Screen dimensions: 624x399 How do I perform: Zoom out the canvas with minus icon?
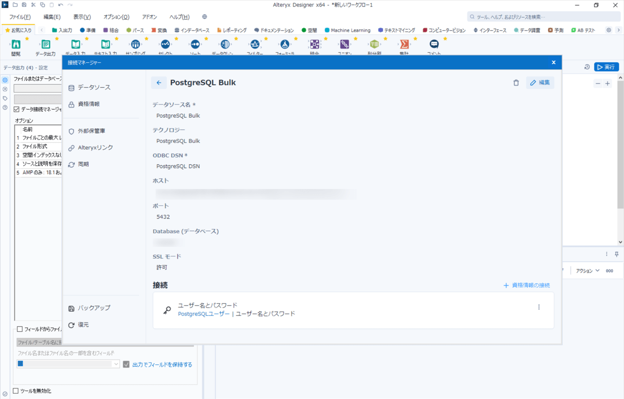tap(598, 84)
